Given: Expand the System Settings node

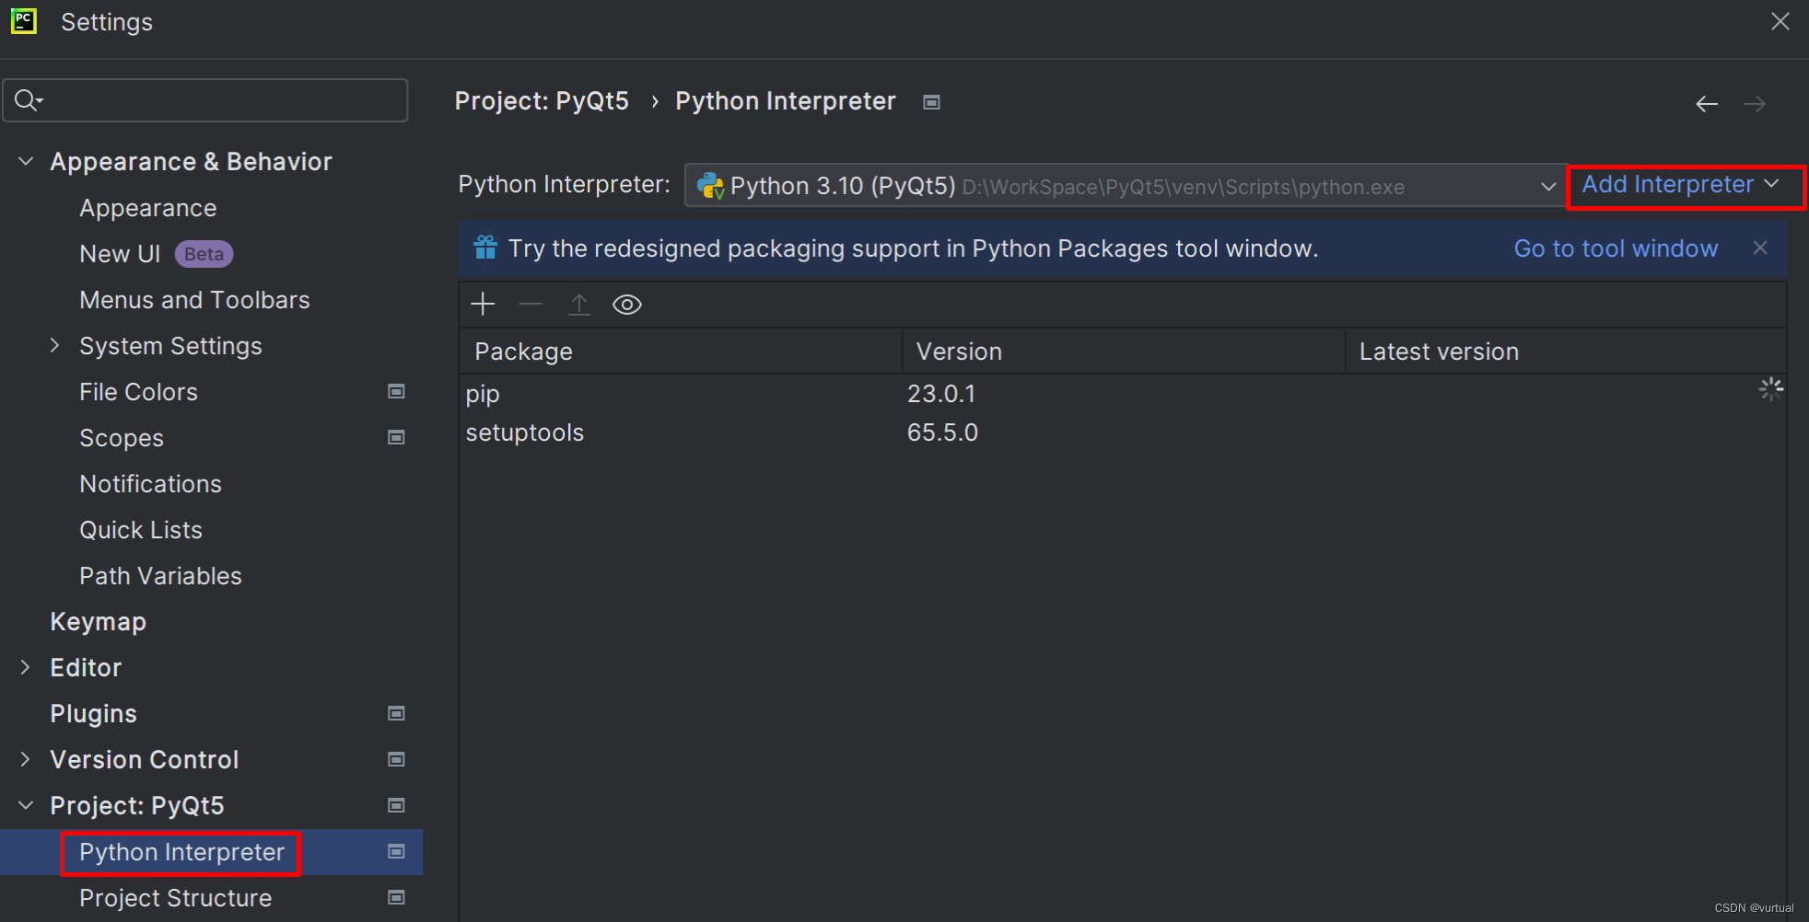Looking at the screenshot, I should (54, 346).
